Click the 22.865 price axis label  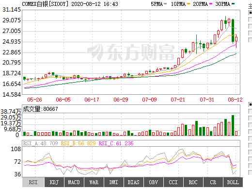12,52
